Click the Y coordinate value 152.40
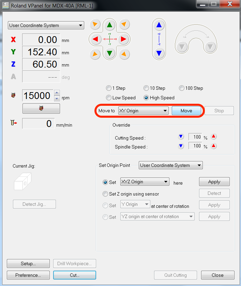Image resolution: width=241 pixels, height=286 pixels. click(41, 52)
